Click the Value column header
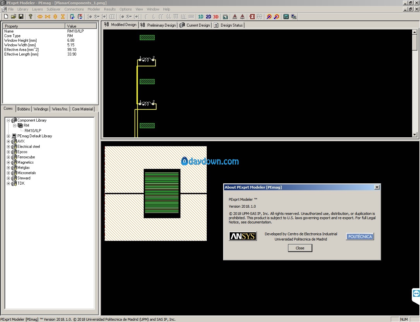 [81, 26]
